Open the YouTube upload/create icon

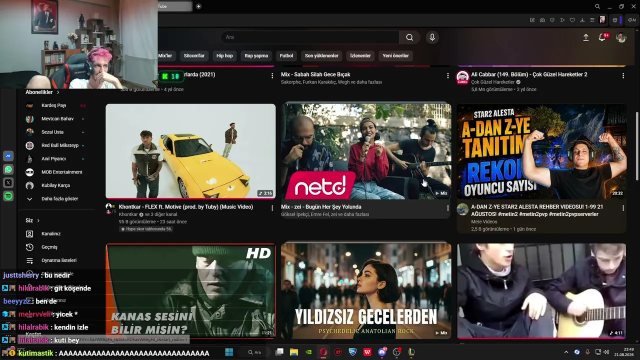coord(586,37)
